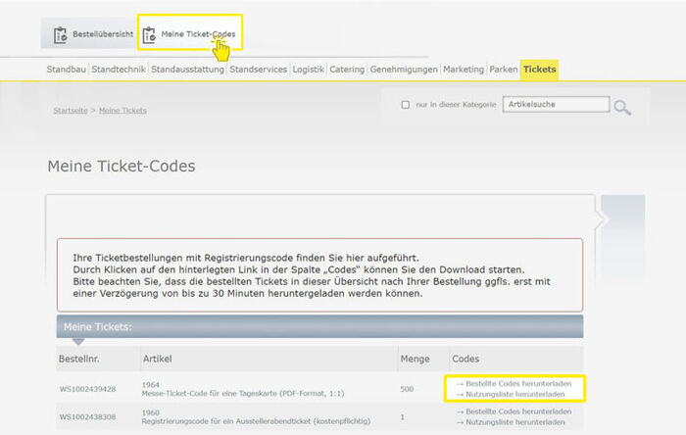This screenshot has width=686, height=435.
Task: Enable 'nur in dieser Kategorie' checkbox
Action: (406, 105)
